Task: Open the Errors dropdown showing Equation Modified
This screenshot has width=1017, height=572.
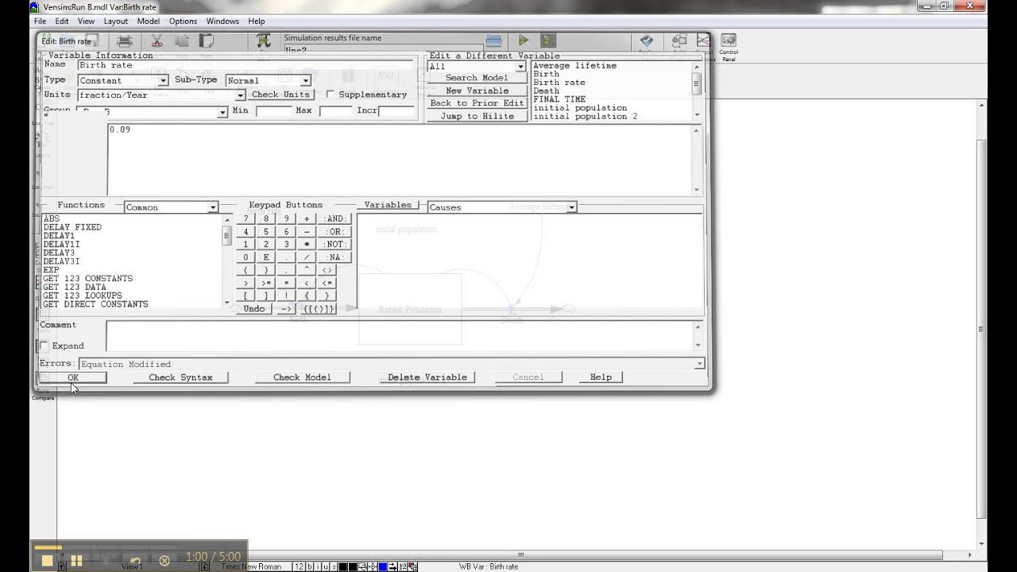Action: 699,364
